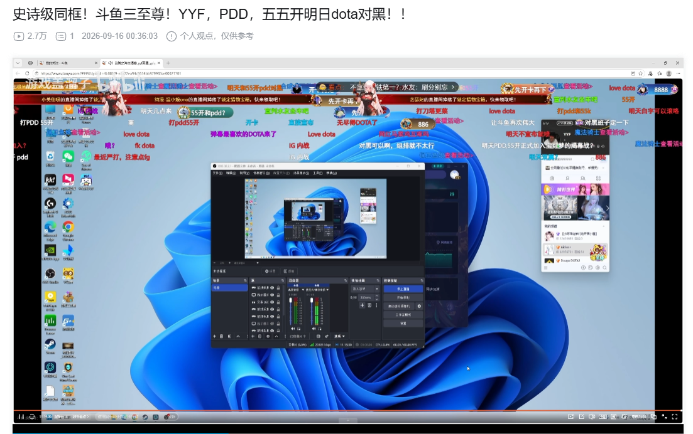Open the OBS source Filters button
This screenshot has height=434, width=693.
click(289, 271)
